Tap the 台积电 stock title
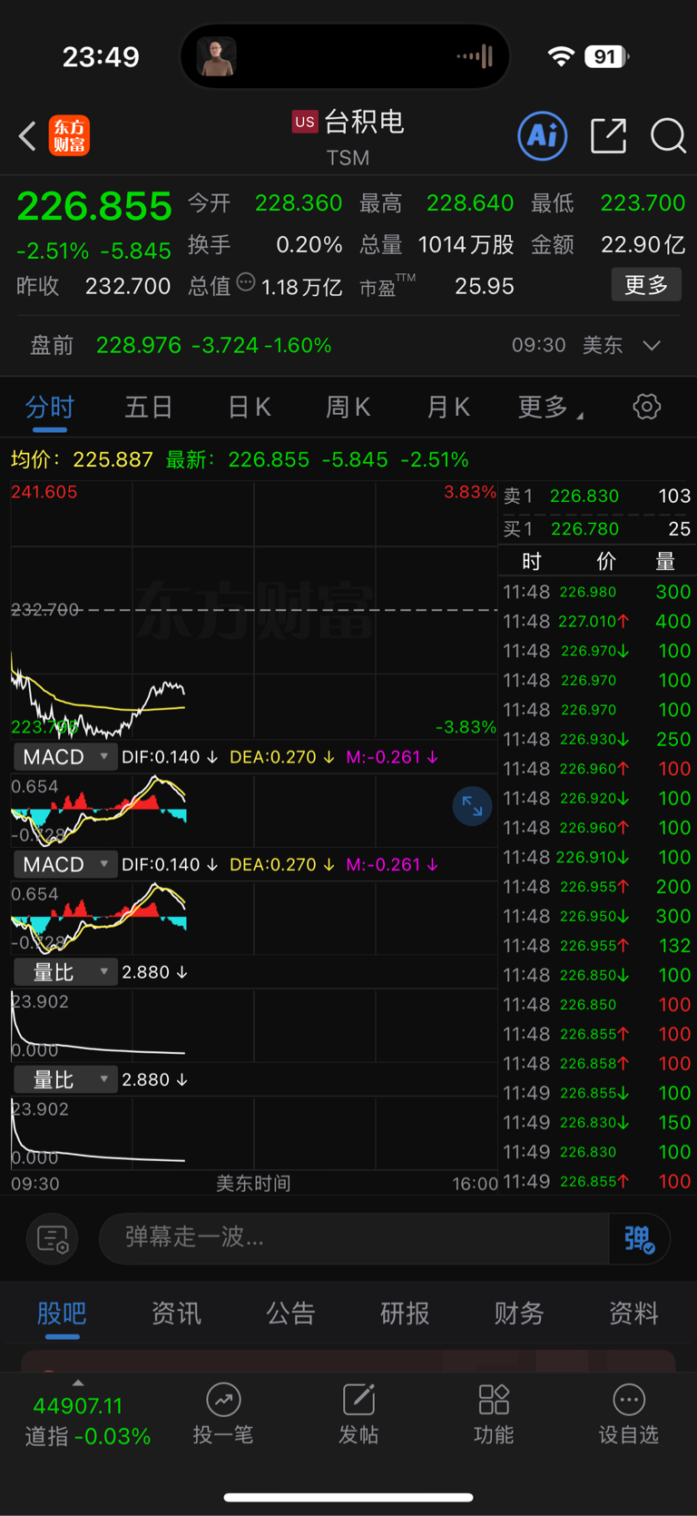This screenshot has width=697, height=1516. coord(364,122)
